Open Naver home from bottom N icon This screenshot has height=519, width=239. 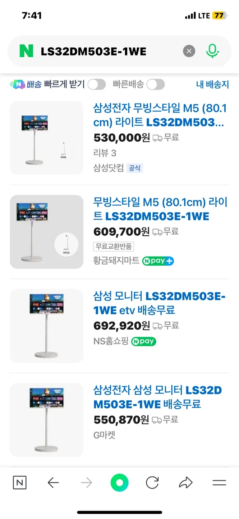(x=19, y=483)
